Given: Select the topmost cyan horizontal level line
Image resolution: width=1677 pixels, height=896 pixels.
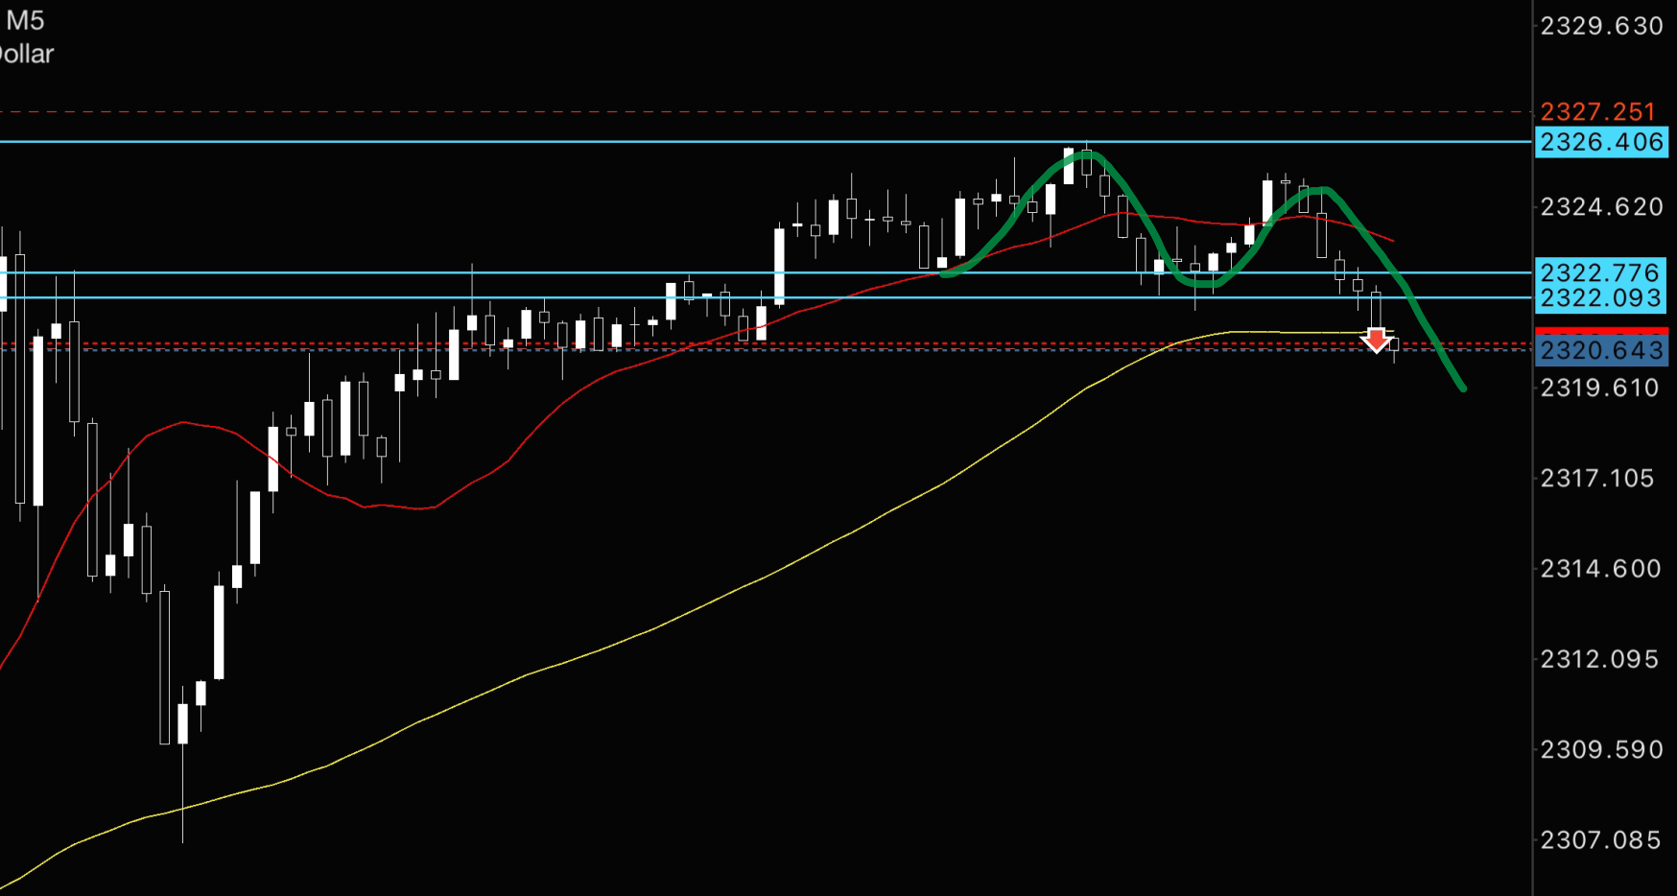Looking at the screenshot, I should coord(766,141).
